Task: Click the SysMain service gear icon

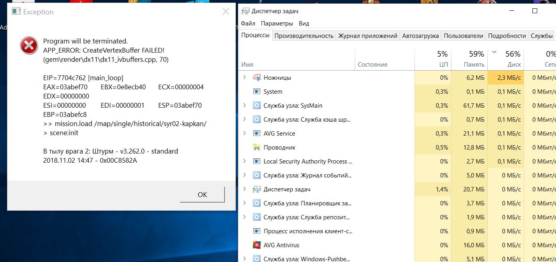Action: pos(257,106)
